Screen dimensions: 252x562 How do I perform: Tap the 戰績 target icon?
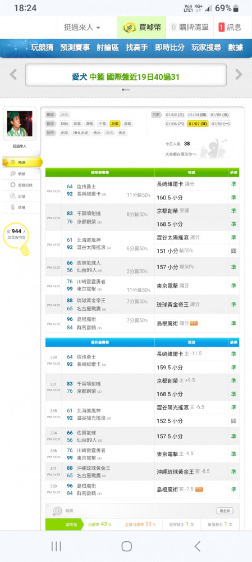click(x=57, y=511)
